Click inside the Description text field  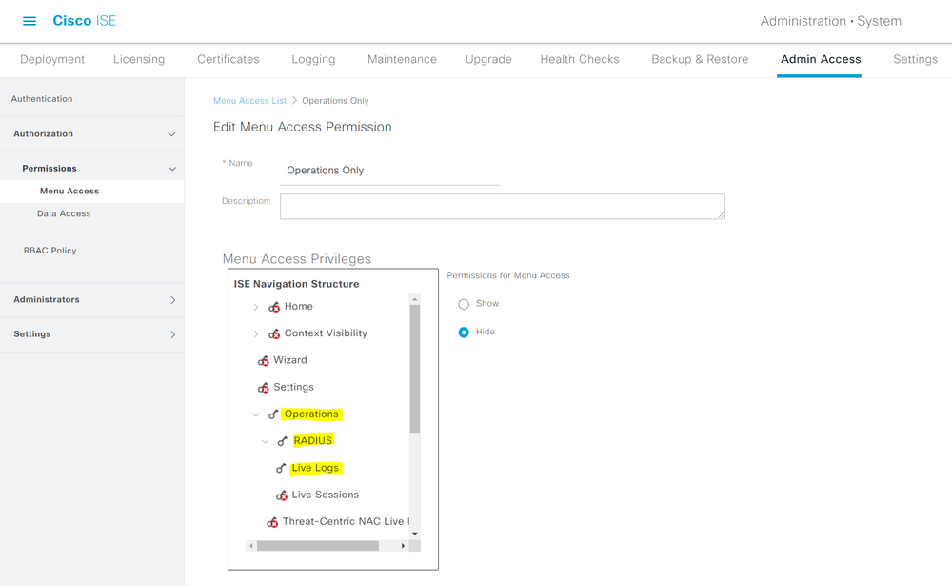[502, 206]
